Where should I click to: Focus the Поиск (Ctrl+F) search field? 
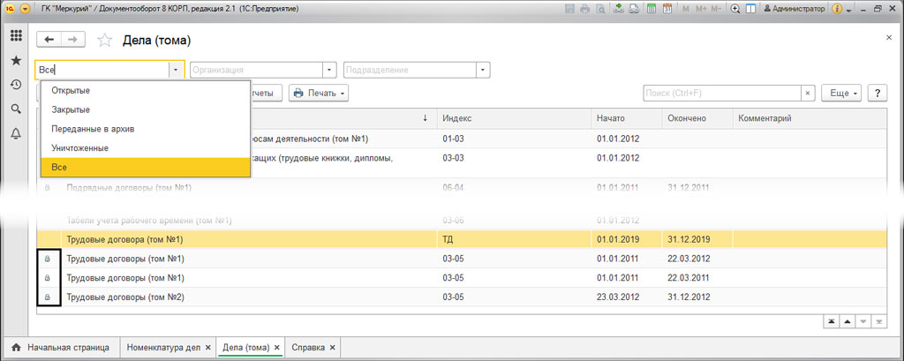click(722, 93)
